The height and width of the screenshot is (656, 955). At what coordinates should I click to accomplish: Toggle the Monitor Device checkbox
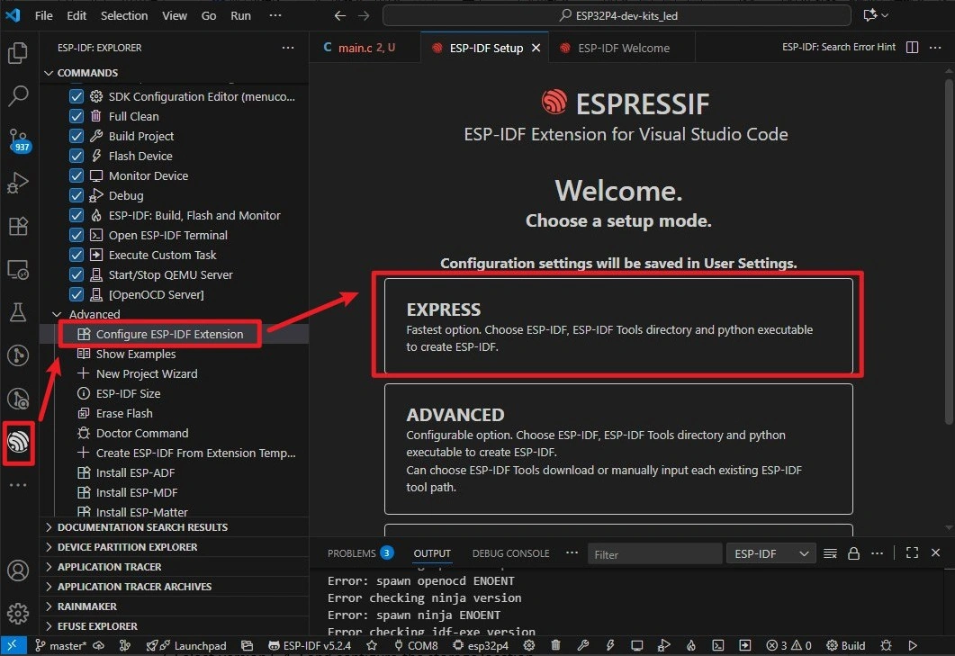pos(77,175)
